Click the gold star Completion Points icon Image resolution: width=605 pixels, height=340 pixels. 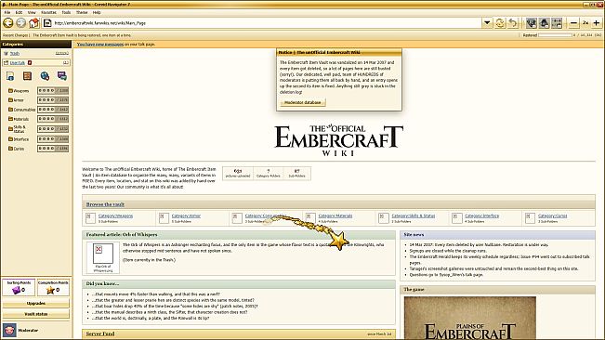tap(50, 290)
